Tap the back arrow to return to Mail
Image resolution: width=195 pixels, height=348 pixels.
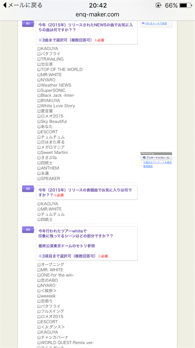tap(5, 5)
